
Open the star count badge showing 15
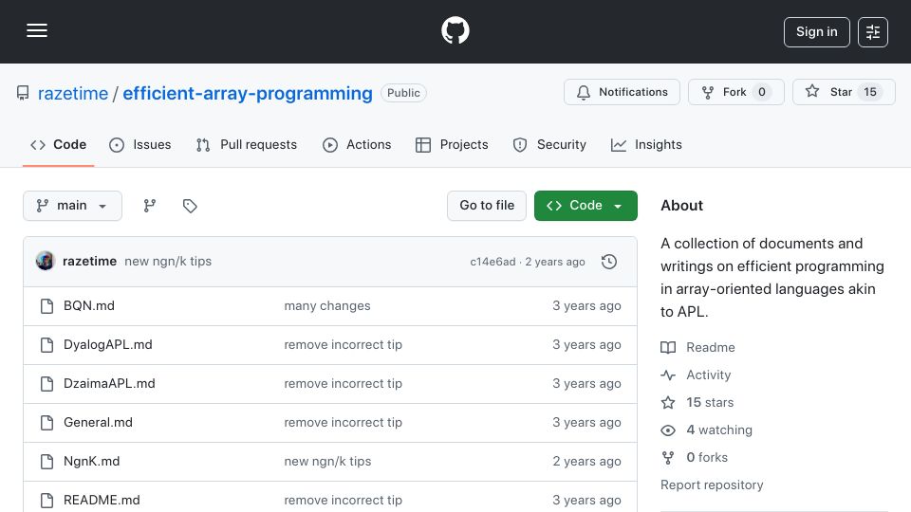pyautogui.click(x=870, y=92)
